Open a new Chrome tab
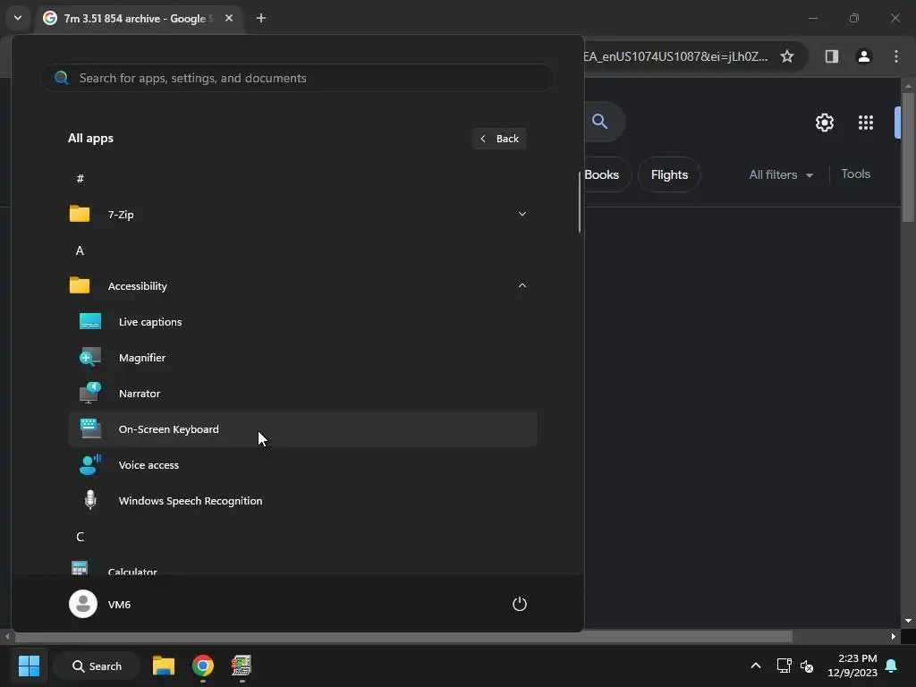This screenshot has width=916, height=687. pyautogui.click(x=261, y=18)
